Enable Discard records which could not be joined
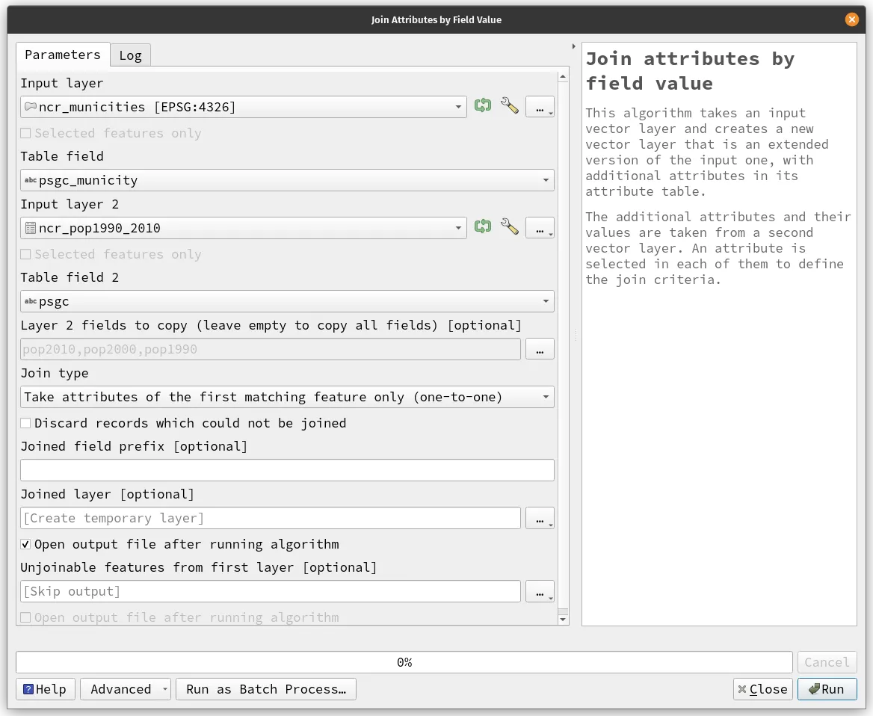 (x=26, y=423)
